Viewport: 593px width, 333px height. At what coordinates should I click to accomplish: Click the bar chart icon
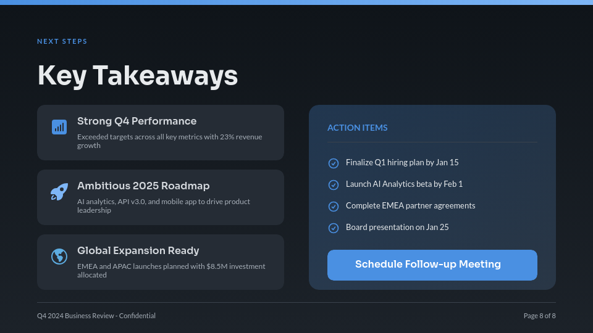click(x=59, y=127)
